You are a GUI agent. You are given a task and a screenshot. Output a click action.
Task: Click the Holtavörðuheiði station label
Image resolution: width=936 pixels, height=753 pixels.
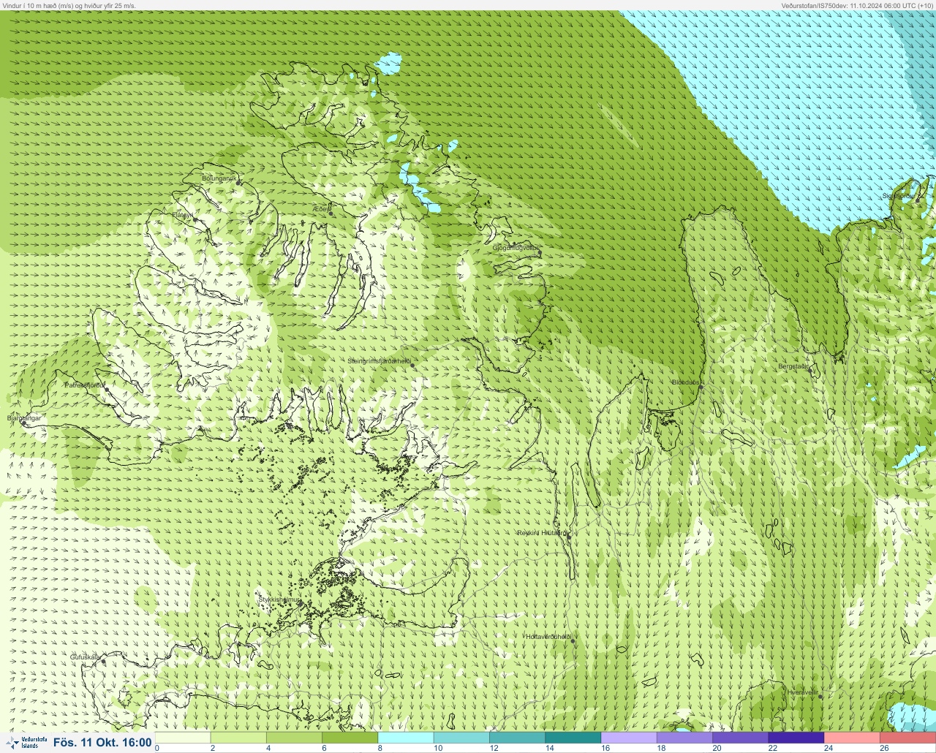[548, 637]
